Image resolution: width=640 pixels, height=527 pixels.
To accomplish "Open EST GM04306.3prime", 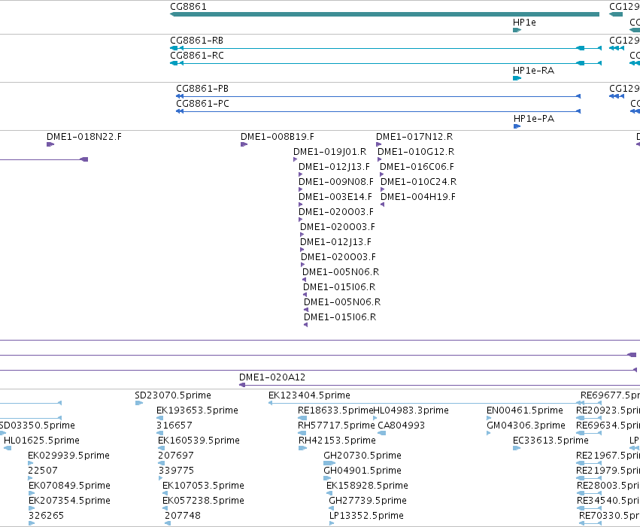I will pos(526,426).
